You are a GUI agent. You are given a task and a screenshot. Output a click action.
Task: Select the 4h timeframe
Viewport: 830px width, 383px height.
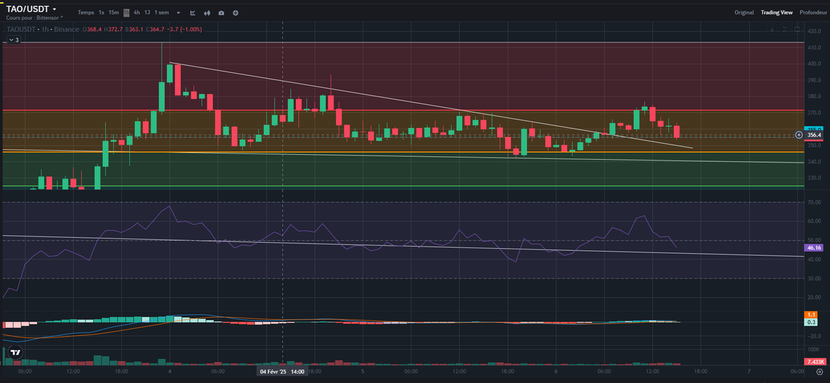pyautogui.click(x=137, y=12)
